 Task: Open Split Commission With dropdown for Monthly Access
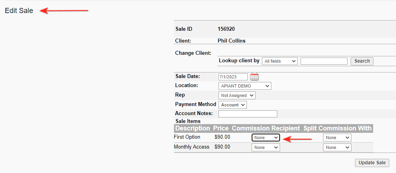337,147
